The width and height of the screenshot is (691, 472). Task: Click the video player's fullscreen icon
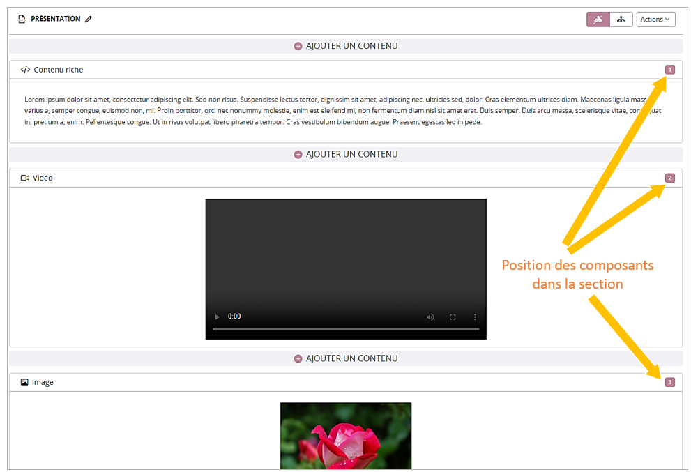[453, 317]
